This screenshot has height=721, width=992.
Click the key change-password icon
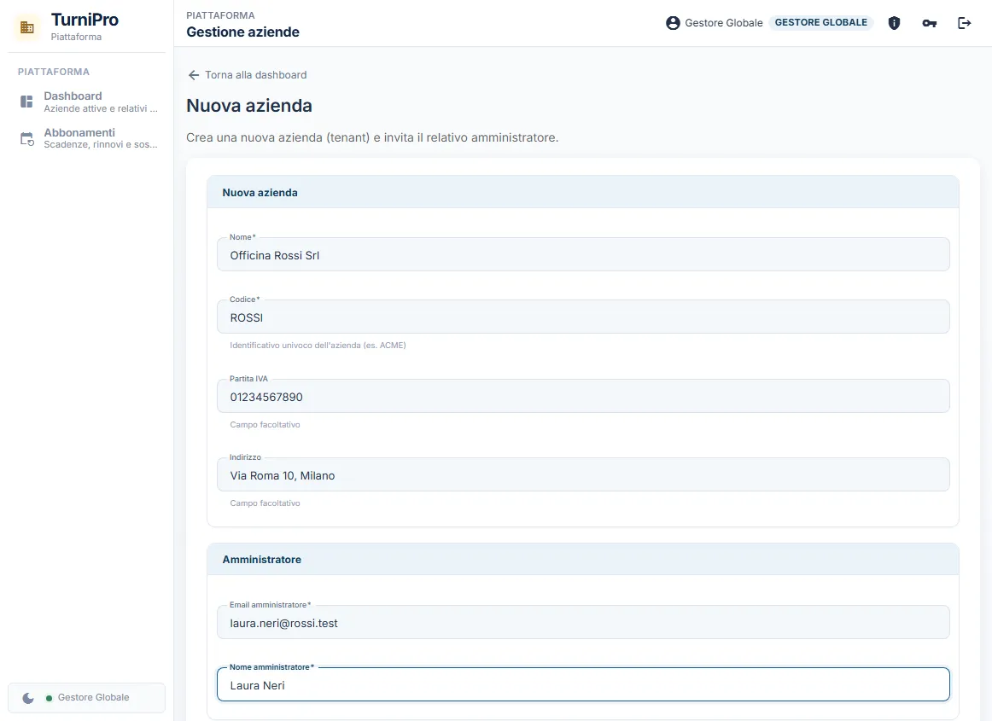[x=930, y=23]
